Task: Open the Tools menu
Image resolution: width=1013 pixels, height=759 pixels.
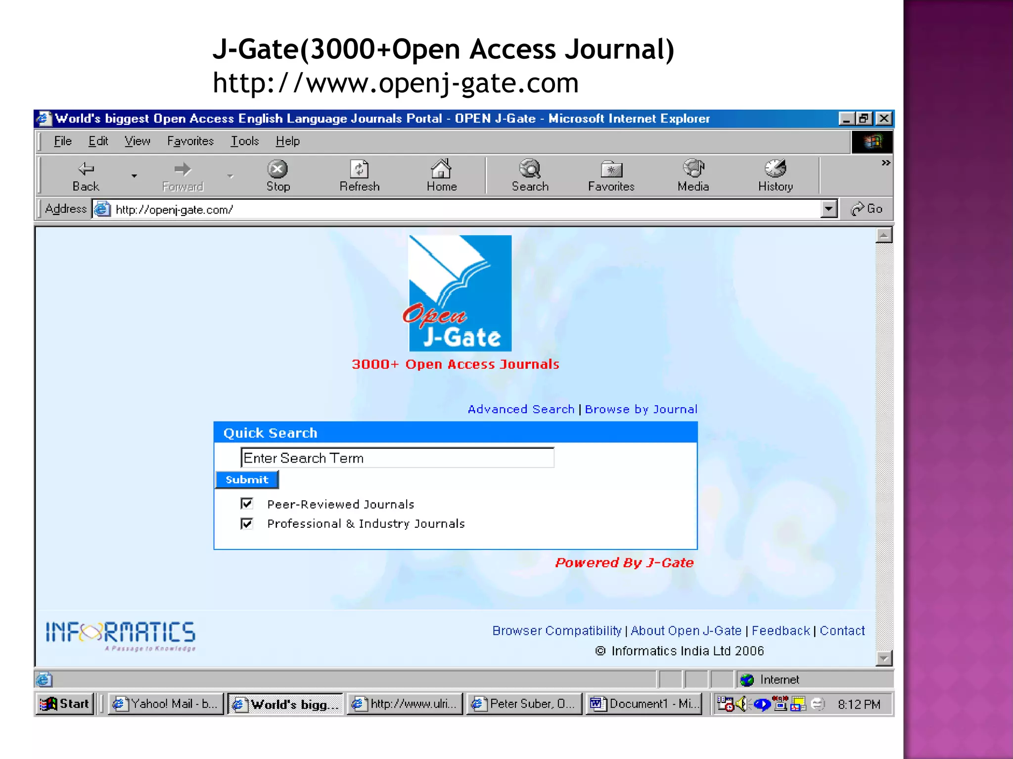Action: coord(245,141)
